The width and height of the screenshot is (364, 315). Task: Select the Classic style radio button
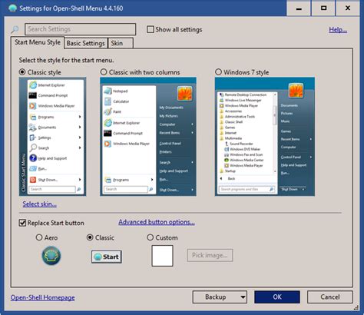tap(22, 72)
